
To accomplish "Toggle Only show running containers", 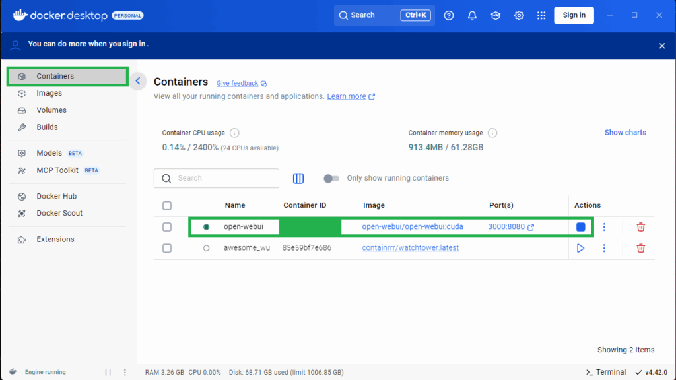I will point(331,178).
